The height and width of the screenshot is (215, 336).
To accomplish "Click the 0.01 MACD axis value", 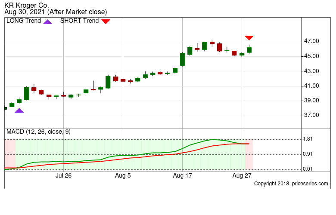I will click(308, 169).
